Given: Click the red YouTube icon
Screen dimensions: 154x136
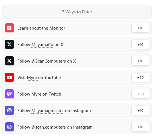Looking at the screenshot, I should point(9,77).
